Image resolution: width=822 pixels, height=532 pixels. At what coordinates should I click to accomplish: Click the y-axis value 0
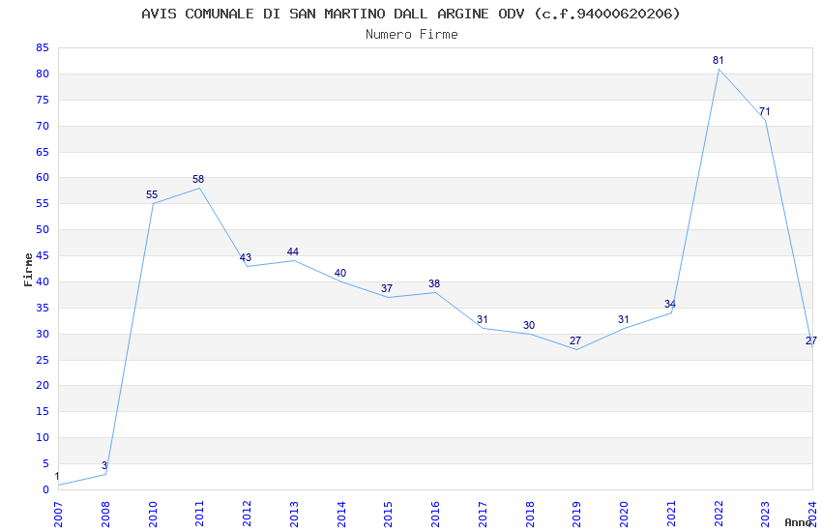click(45, 489)
